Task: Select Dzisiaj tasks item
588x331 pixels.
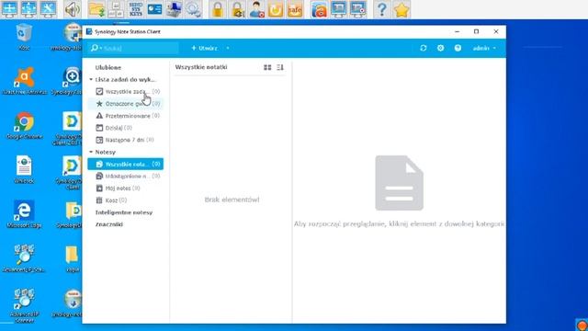Action: (126, 128)
